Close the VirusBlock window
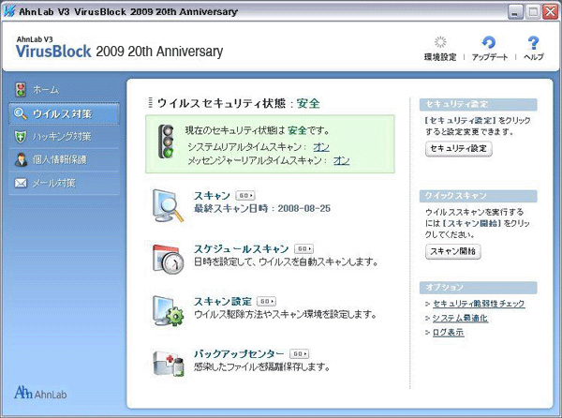Image resolution: width=562 pixels, height=418 pixels. pos(551,12)
